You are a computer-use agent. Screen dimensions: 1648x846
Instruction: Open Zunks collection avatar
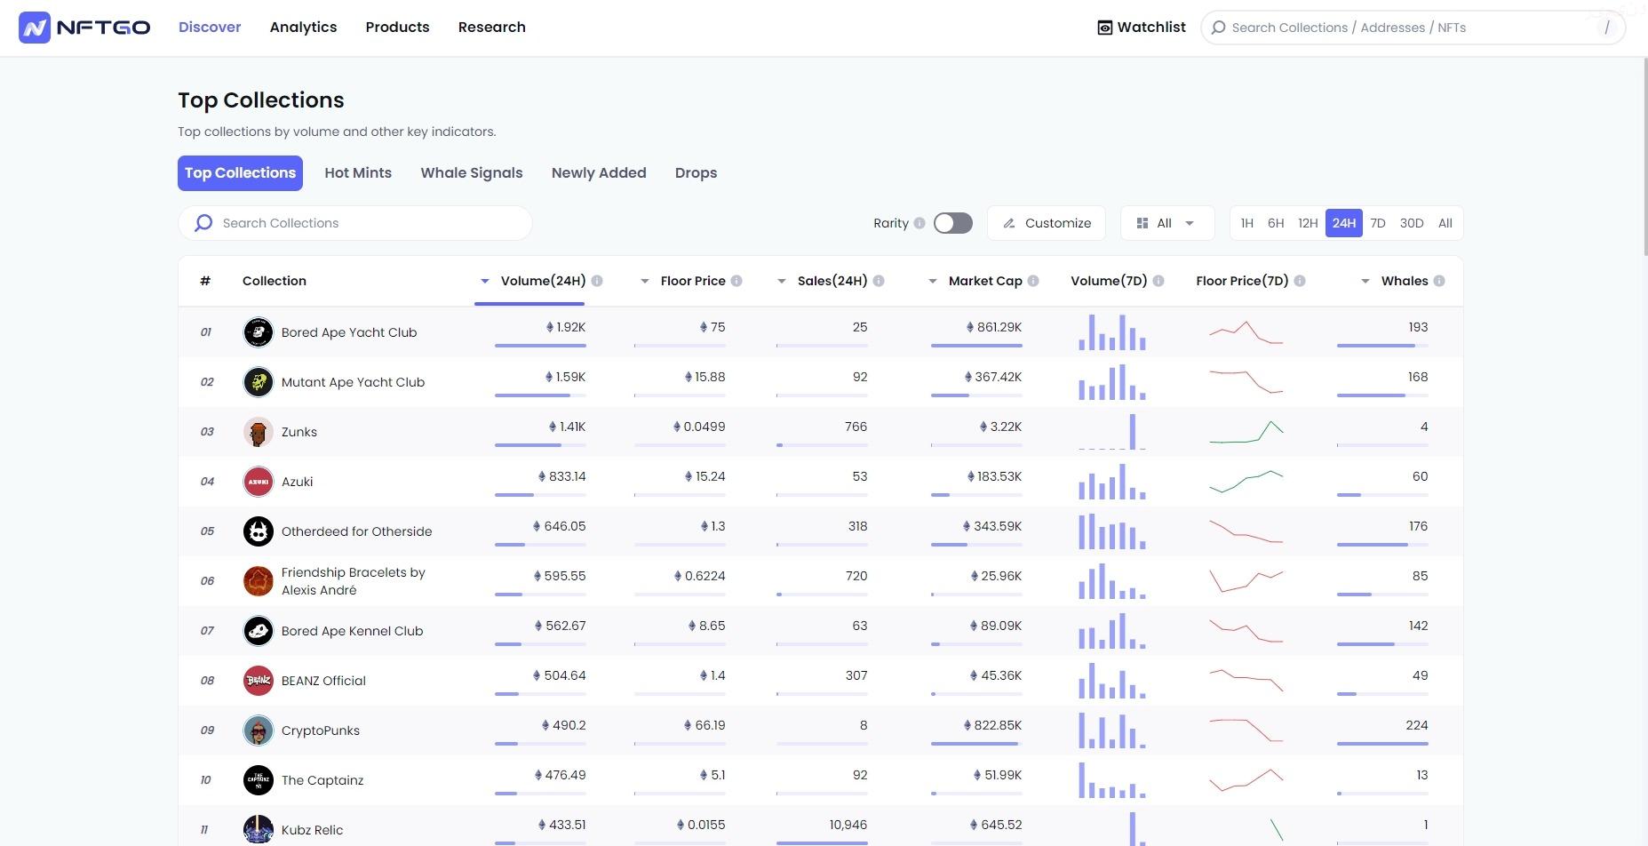pyautogui.click(x=258, y=432)
